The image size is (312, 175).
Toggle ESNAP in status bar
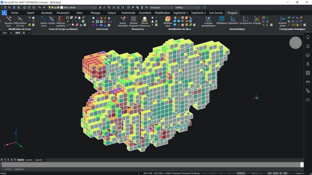click(232, 173)
